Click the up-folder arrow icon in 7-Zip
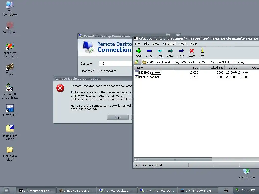 [137, 62]
